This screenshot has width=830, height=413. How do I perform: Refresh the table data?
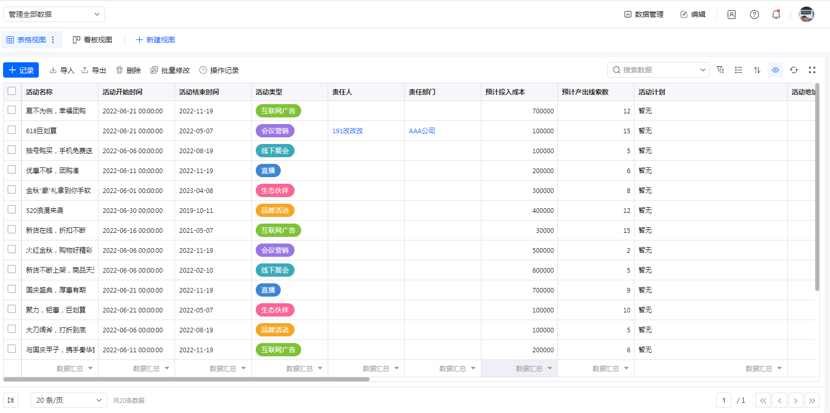(x=794, y=70)
